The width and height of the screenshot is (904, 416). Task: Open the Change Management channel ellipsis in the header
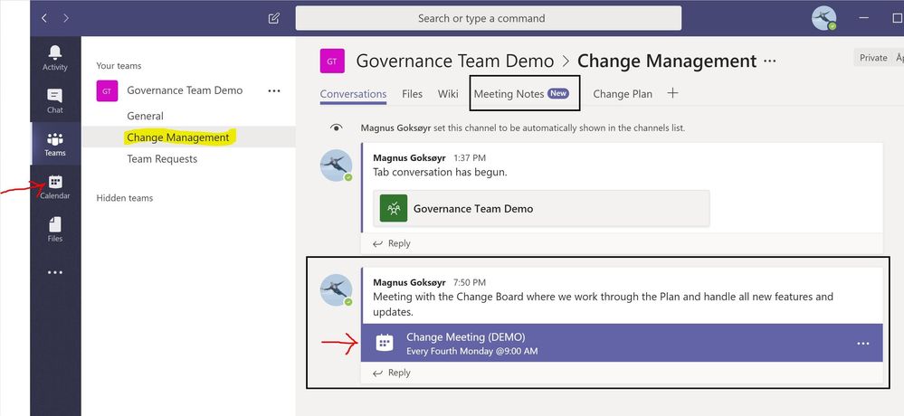[770, 61]
